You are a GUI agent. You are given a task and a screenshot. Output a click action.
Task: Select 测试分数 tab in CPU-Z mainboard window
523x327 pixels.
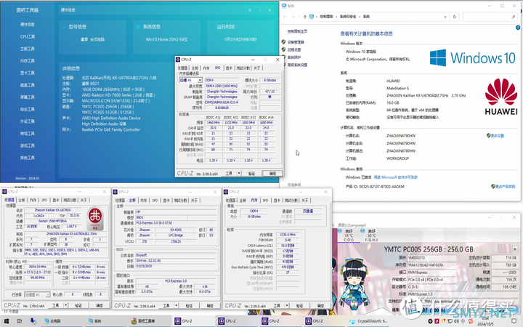coord(180,201)
